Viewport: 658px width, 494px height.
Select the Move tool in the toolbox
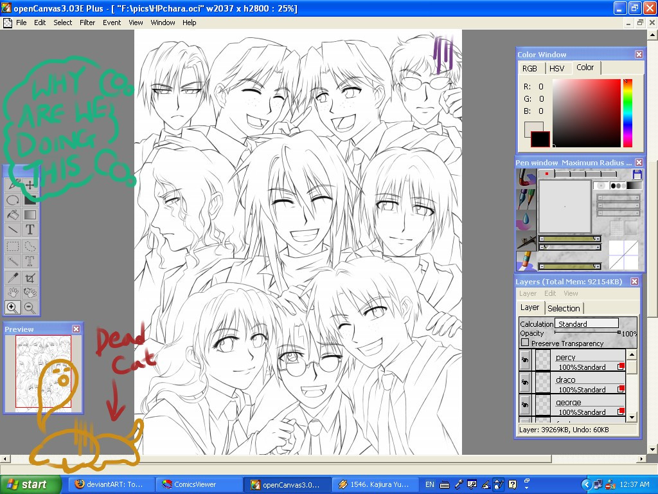coord(30,185)
